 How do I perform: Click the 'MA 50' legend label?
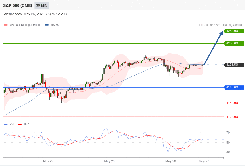[x=55, y=25]
